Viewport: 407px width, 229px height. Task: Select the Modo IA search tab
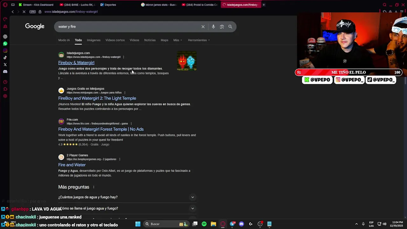[x=64, y=40]
